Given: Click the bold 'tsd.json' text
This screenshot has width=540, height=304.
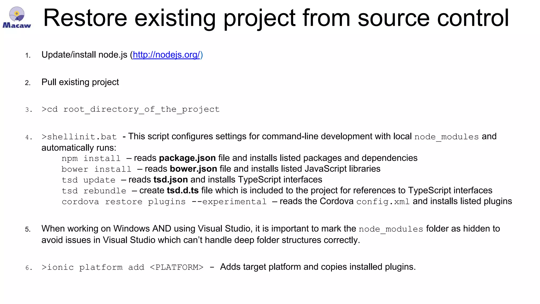Looking at the screenshot, I should tap(171, 179).
